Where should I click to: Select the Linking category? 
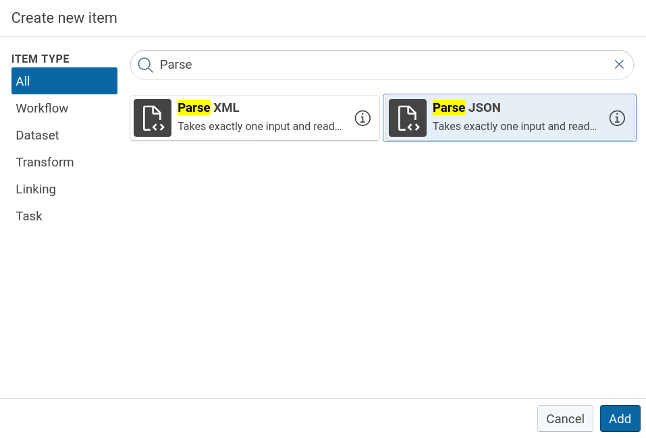click(x=36, y=189)
